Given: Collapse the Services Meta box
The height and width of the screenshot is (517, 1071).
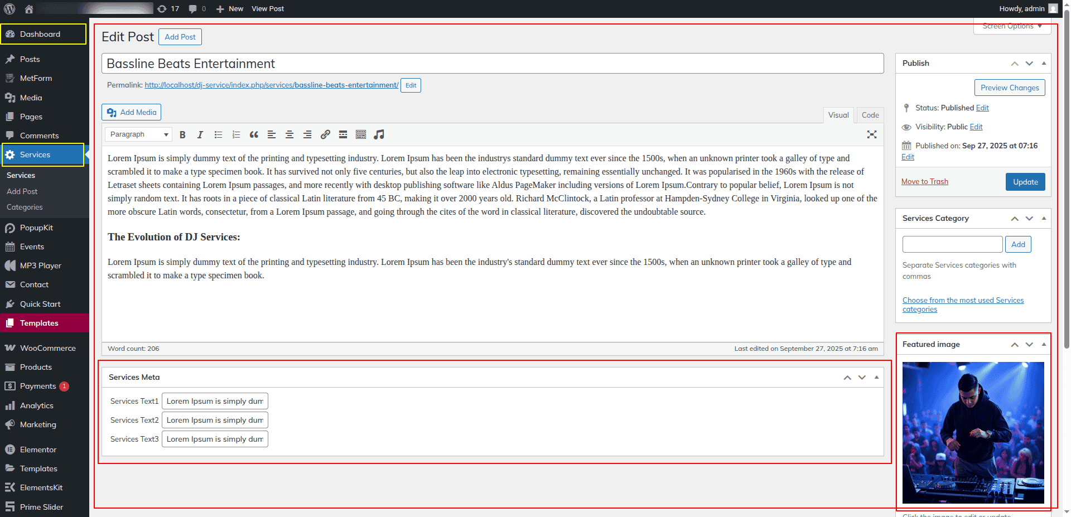Looking at the screenshot, I should coord(876,378).
